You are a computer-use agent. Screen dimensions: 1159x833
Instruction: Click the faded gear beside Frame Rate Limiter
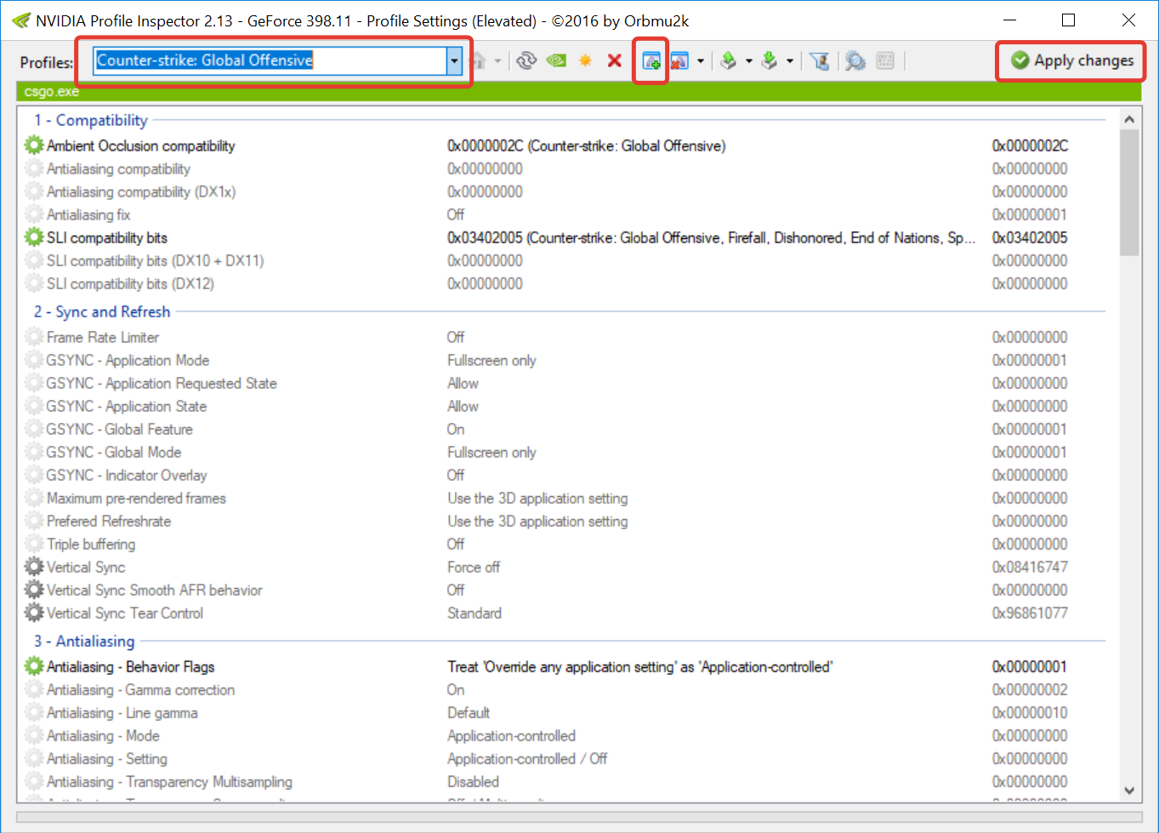(34, 337)
